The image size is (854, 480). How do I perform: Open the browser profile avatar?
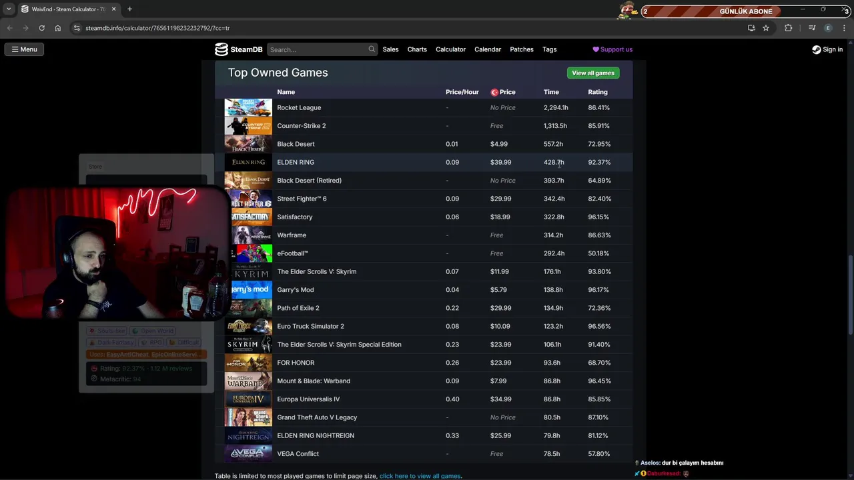tap(828, 28)
